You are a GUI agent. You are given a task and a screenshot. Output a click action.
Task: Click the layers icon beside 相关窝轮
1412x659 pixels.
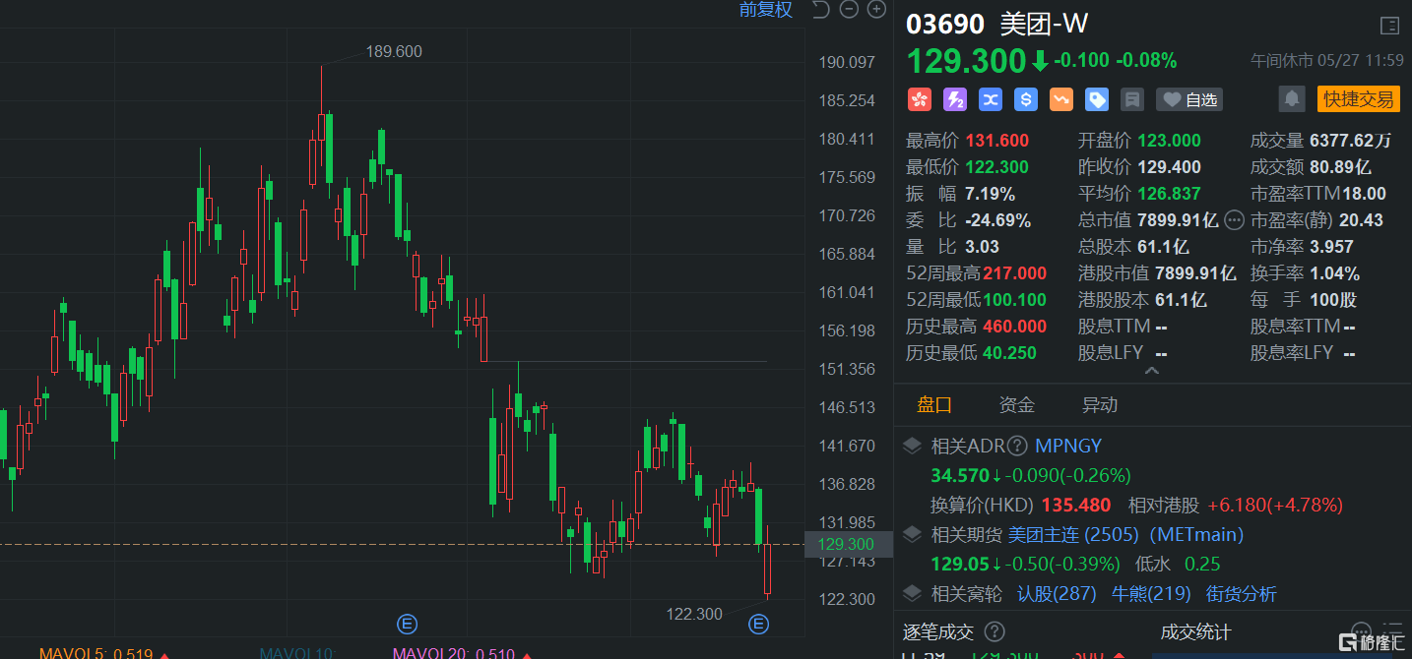pos(913,593)
